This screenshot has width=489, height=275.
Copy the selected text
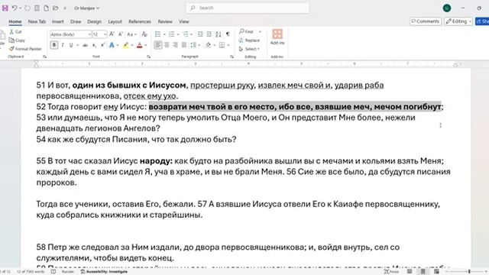pos(17,40)
